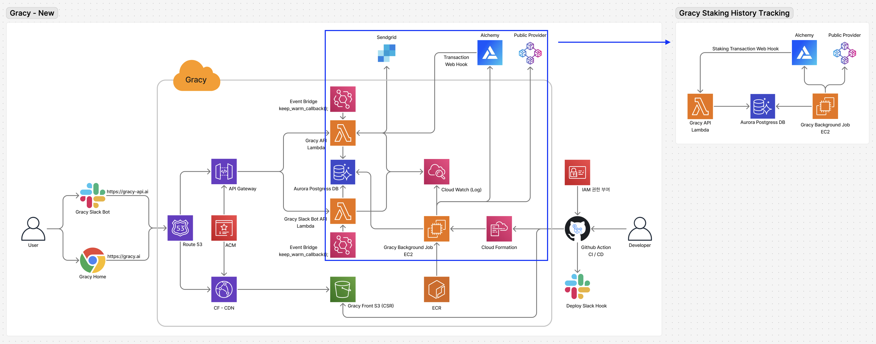
Task: Click the Gracy Front S3 bucket icon
Action: click(342, 289)
